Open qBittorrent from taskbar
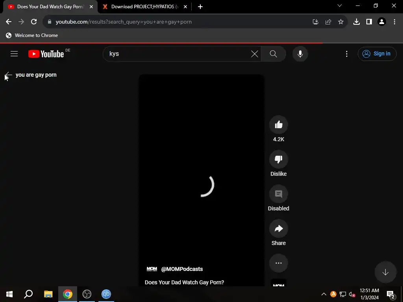Viewport: 403px width, 302px height. [106, 294]
